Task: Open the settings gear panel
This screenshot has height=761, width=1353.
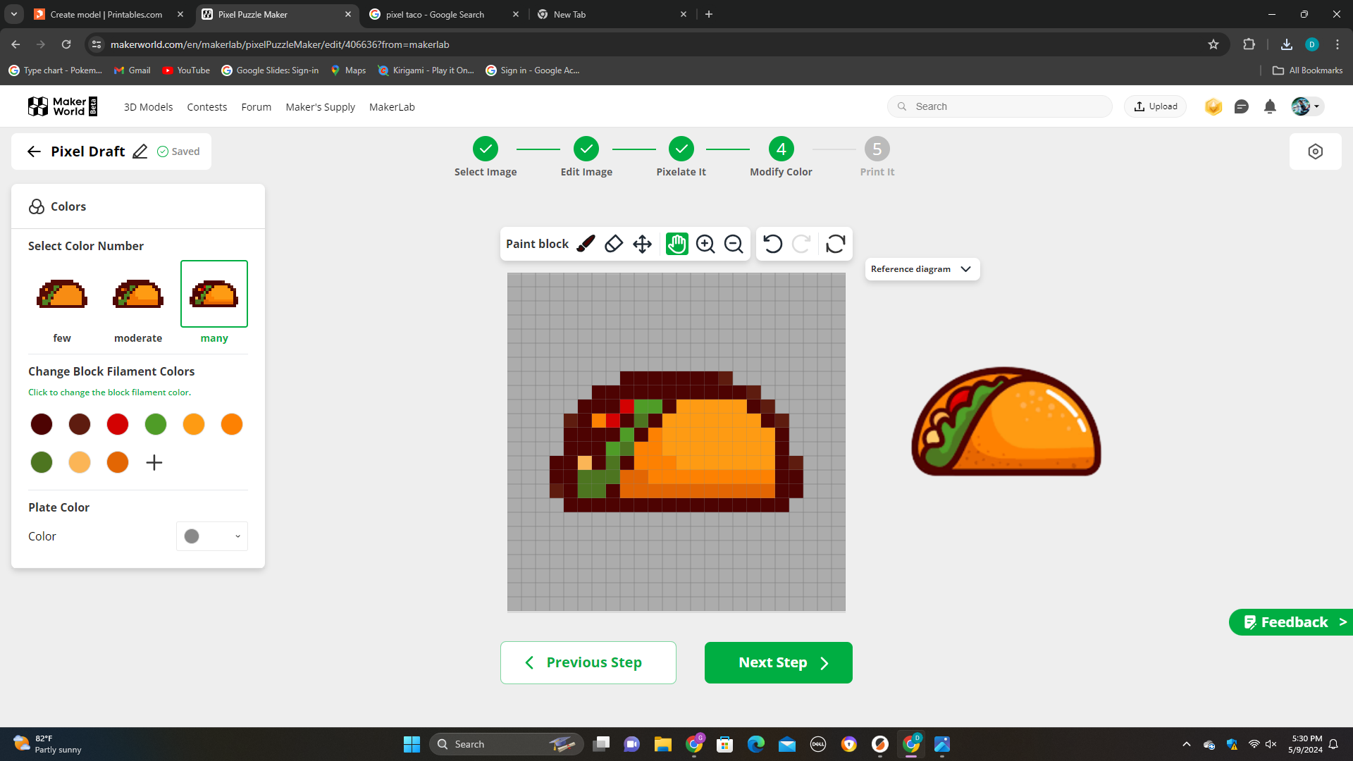Action: click(x=1315, y=151)
